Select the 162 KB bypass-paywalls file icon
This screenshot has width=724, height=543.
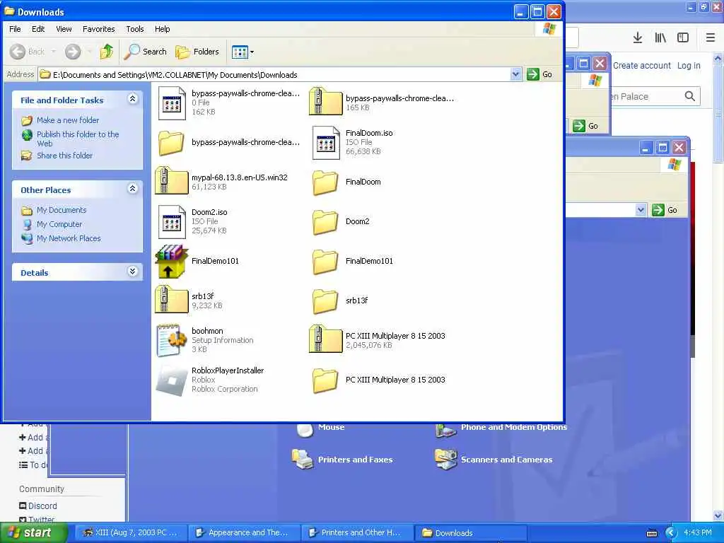pyautogui.click(x=172, y=103)
